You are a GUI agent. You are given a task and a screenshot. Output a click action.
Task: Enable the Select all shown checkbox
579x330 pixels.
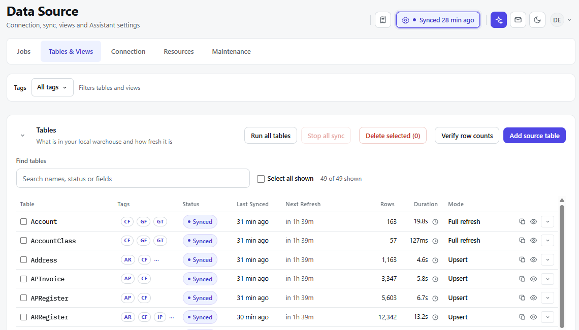[261, 179]
